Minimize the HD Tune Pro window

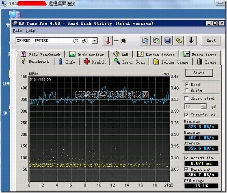pyautogui.click(x=209, y=23)
